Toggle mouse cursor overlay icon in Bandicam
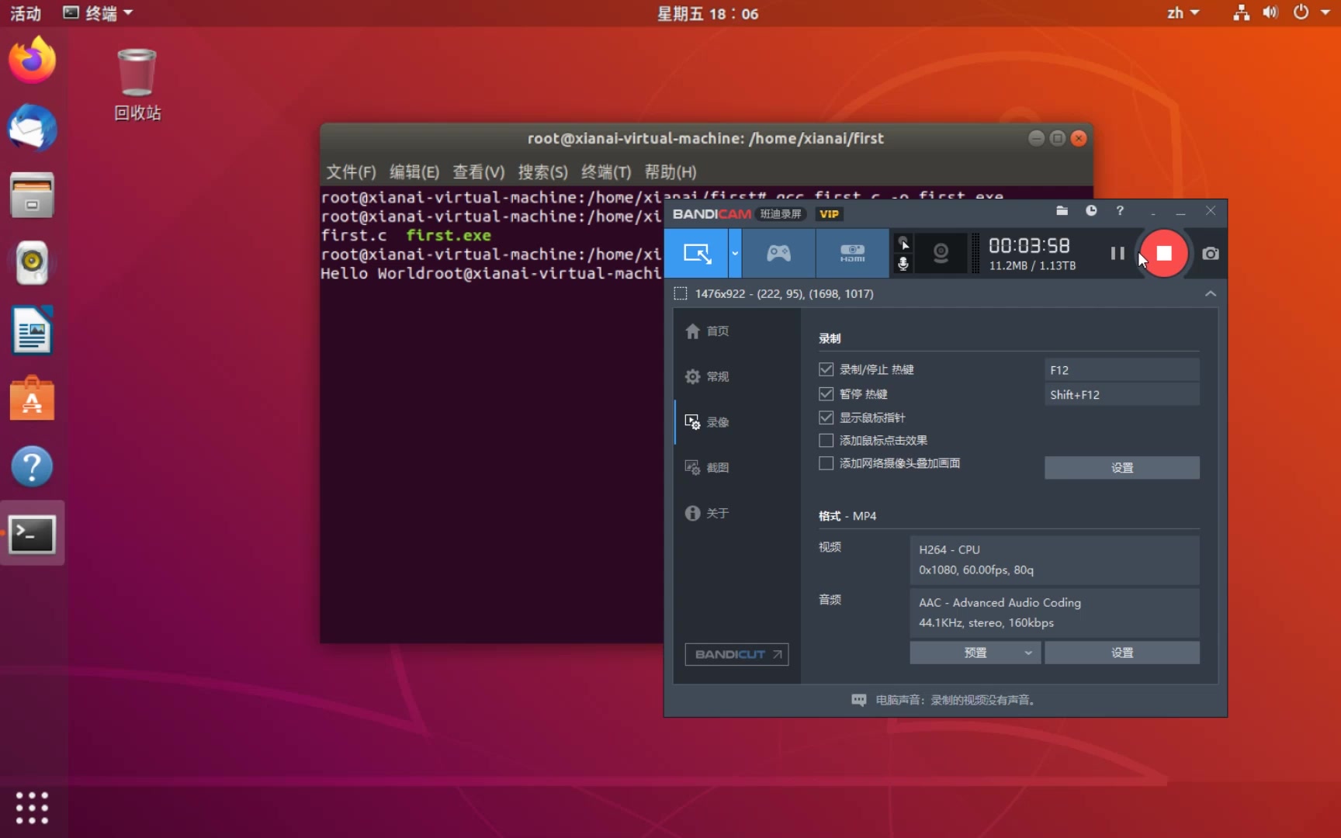Screen dimensions: 1341x838 click(x=903, y=243)
